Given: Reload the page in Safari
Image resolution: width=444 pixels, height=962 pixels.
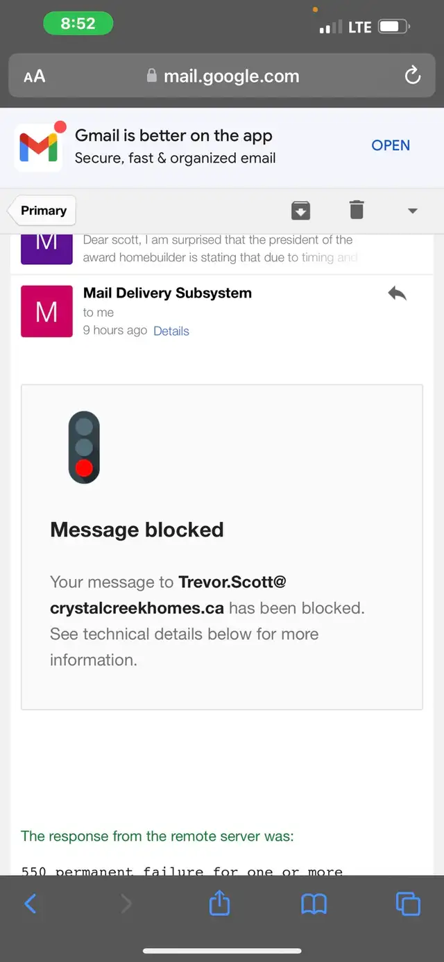Looking at the screenshot, I should [412, 76].
